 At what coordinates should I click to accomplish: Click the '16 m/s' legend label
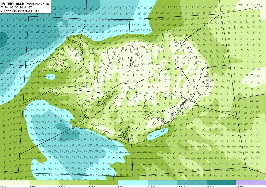[x=240, y=186]
